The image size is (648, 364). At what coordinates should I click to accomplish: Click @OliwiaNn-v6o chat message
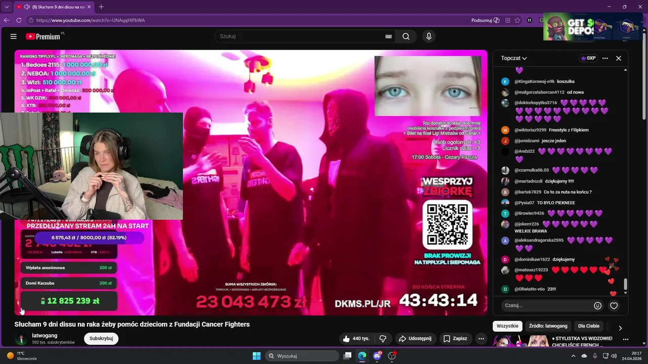(551, 289)
